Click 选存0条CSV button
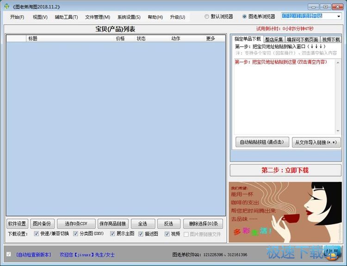Viewport: 347px width, 266px height. (76, 223)
